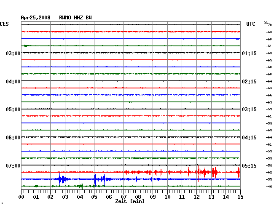
Task: Click minute axis label "10"
Action: point(167,197)
